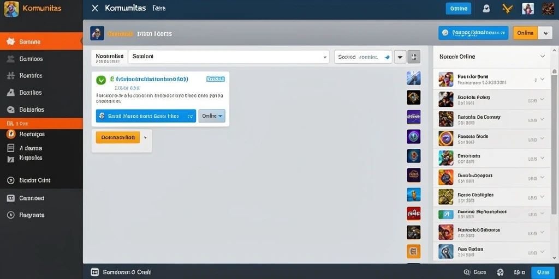Click the blue button at bottom-right corner
The height and width of the screenshot is (279, 559).
(543, 272)
